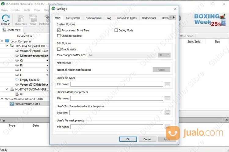Open the E: volume dropdown arrow
Image resolution: width=229 pixels, height=152 pixels.
point(47,70)
